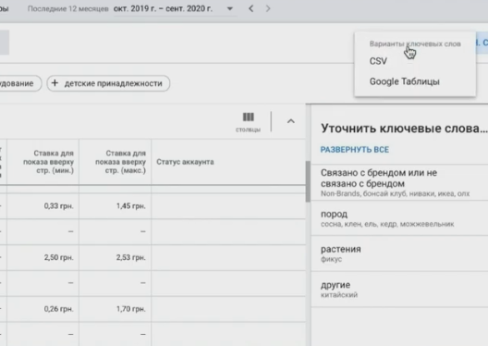Screen dimensions: 488x346
Task: Expand the 'растения' keyword category
Action: coord(399,253)
